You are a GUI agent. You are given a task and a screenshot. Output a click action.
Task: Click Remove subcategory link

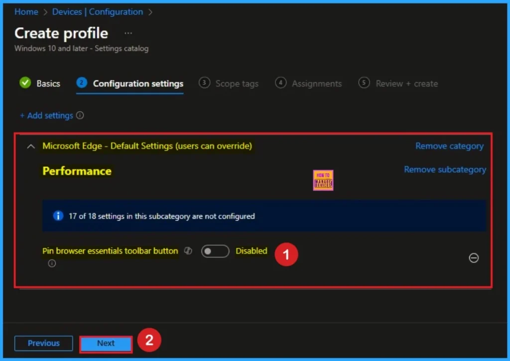pos(445,169)
